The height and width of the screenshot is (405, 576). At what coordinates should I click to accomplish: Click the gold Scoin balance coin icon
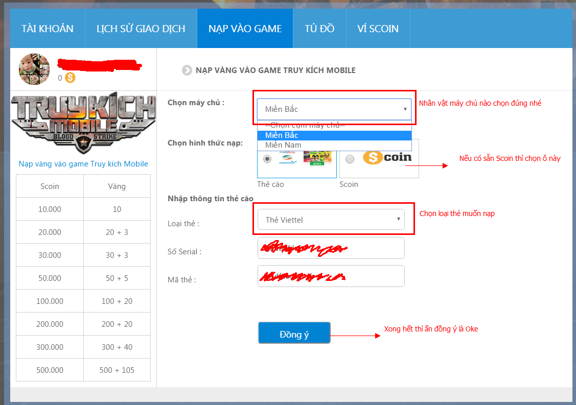coord(70,78)
